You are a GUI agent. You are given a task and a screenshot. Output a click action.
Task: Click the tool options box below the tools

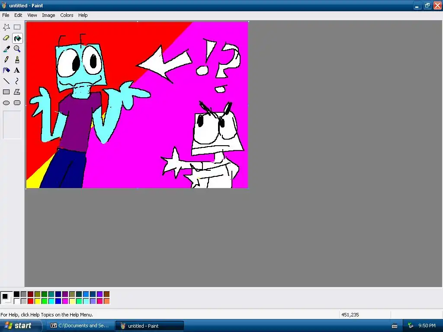12,125
